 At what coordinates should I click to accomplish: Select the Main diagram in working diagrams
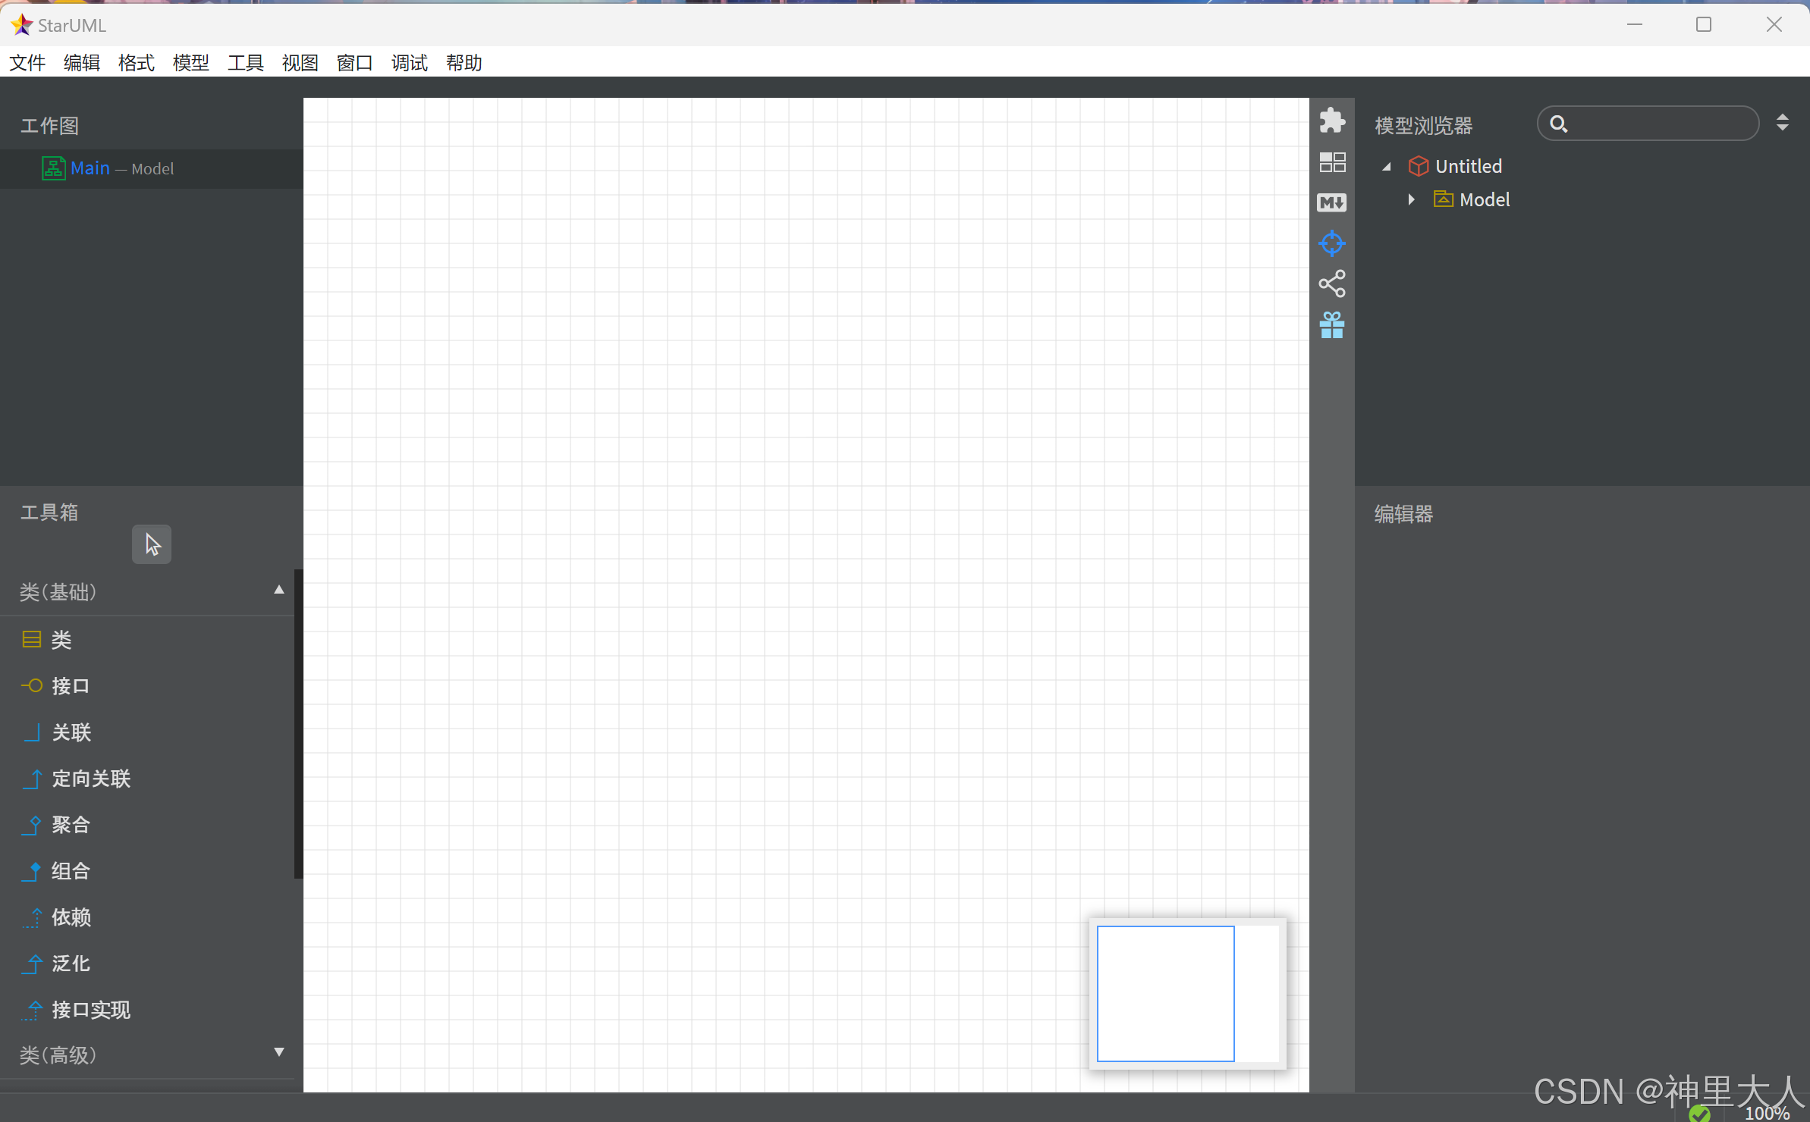(90, 168)
